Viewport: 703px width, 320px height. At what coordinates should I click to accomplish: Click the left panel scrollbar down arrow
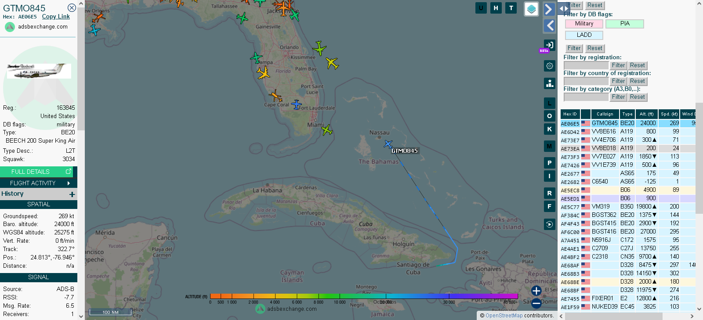pos(81,316)
